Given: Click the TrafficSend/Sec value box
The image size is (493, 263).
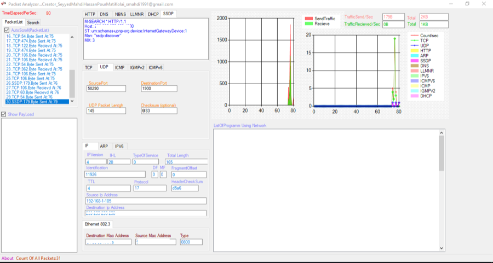Looking at the screenshot, I should (393, 17).
